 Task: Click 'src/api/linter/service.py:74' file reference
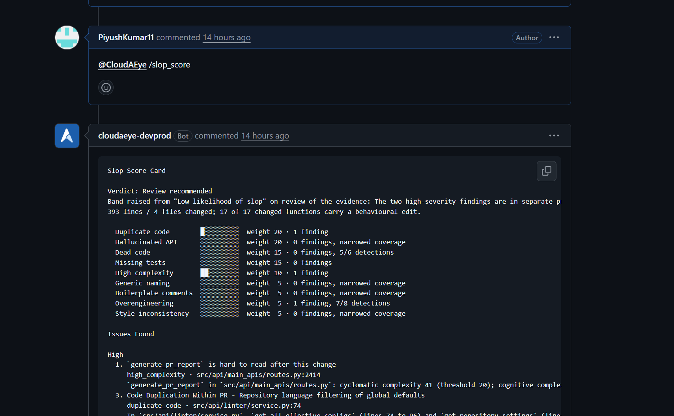pos(247,405)
